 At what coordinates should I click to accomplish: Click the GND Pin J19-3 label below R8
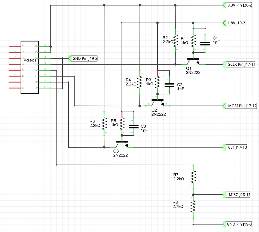tap(237, 224)
